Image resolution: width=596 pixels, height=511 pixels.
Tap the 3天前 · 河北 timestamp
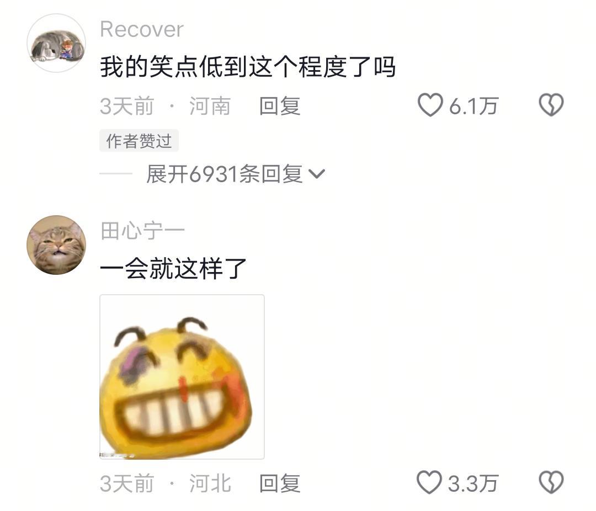tap(166, 483)
